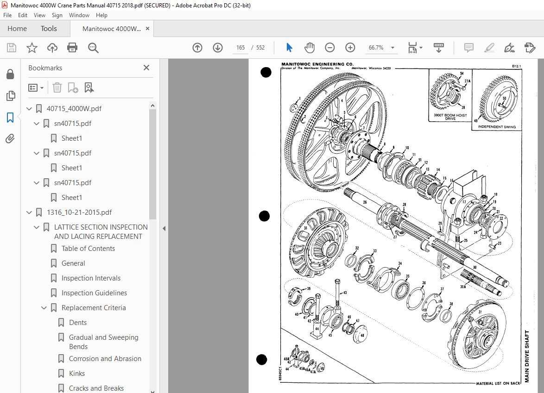Click the fit page scrolling icon
Image resolution: width=544 pixels, height=393 pixels.
click(412, 48)
